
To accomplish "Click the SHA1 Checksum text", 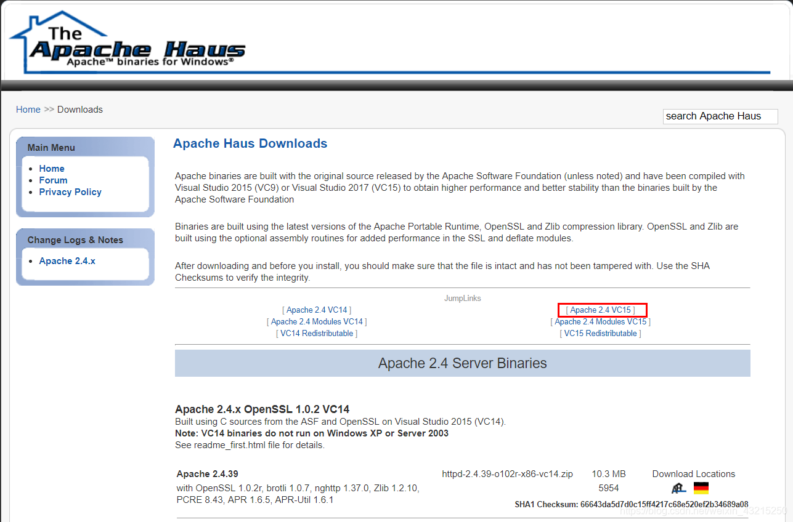I will (x=632, y=505).
